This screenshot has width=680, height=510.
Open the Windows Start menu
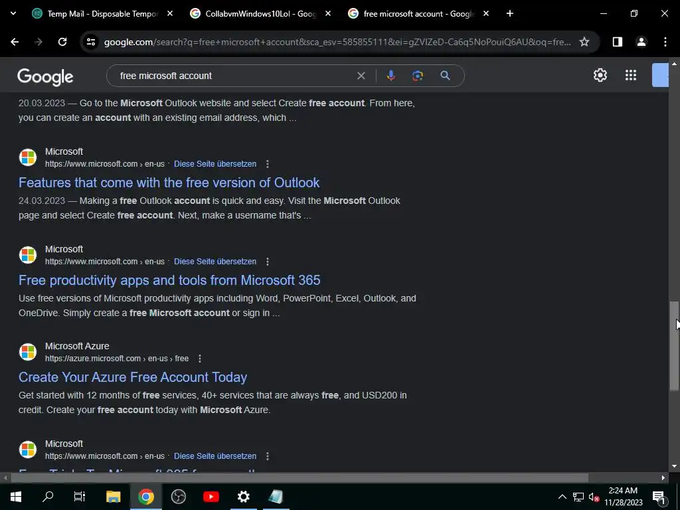click(16, 497)
